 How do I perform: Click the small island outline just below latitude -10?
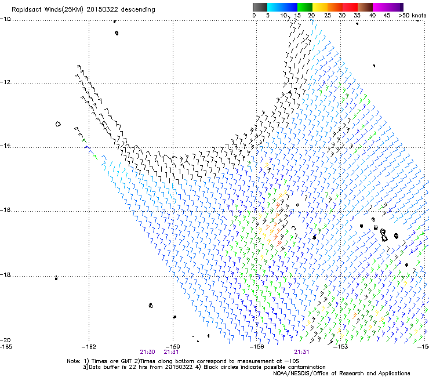(x=117, y=33)
